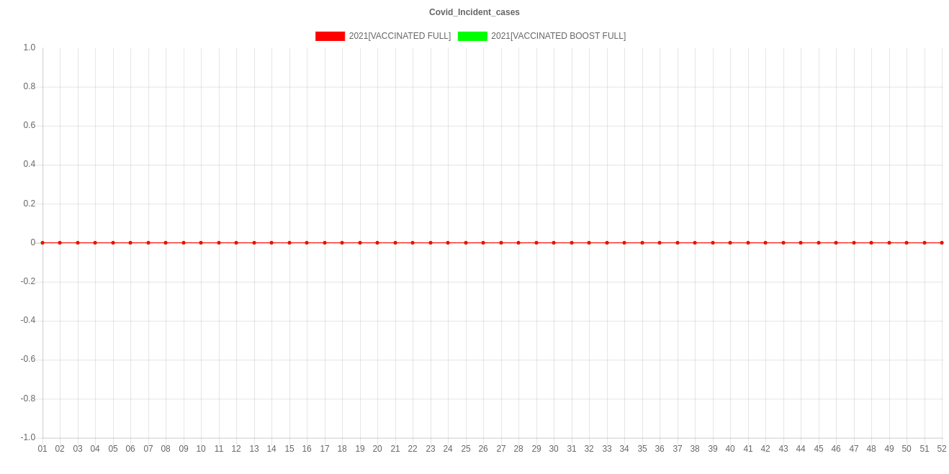
Task: Pick the data point at week 37
Action: pyautogui.click(x=678, y=242)
